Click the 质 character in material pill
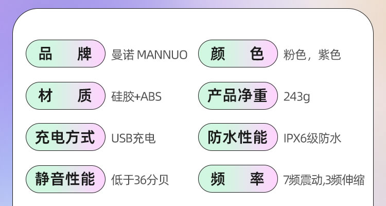 (x=84, y=96)
